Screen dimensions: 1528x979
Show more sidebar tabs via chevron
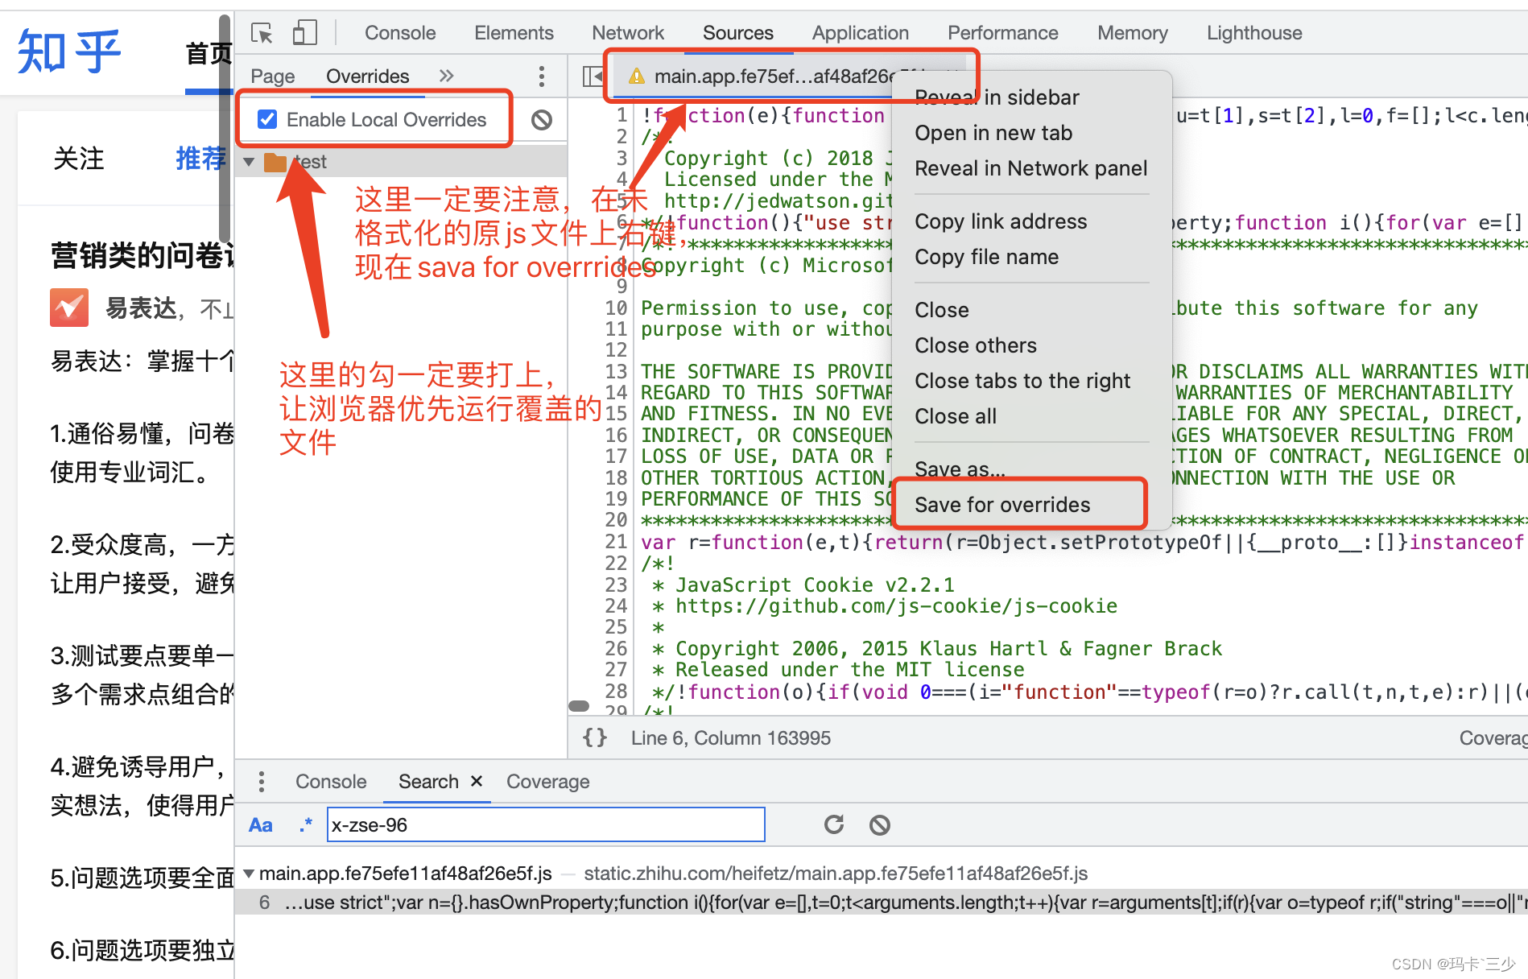tap(447, 76)
